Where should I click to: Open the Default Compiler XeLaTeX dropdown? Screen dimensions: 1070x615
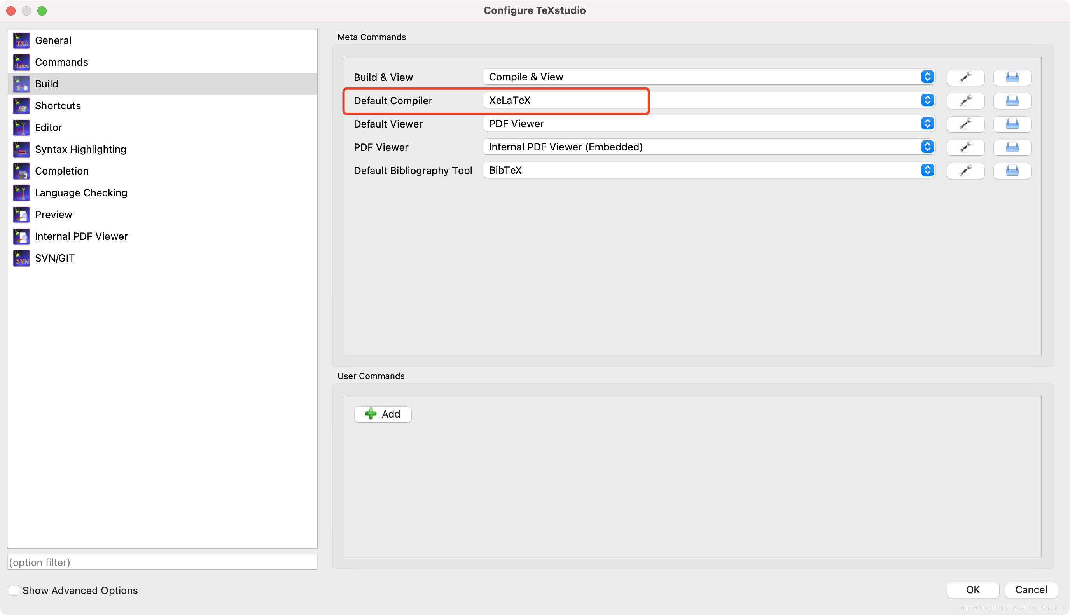point(708,101)
